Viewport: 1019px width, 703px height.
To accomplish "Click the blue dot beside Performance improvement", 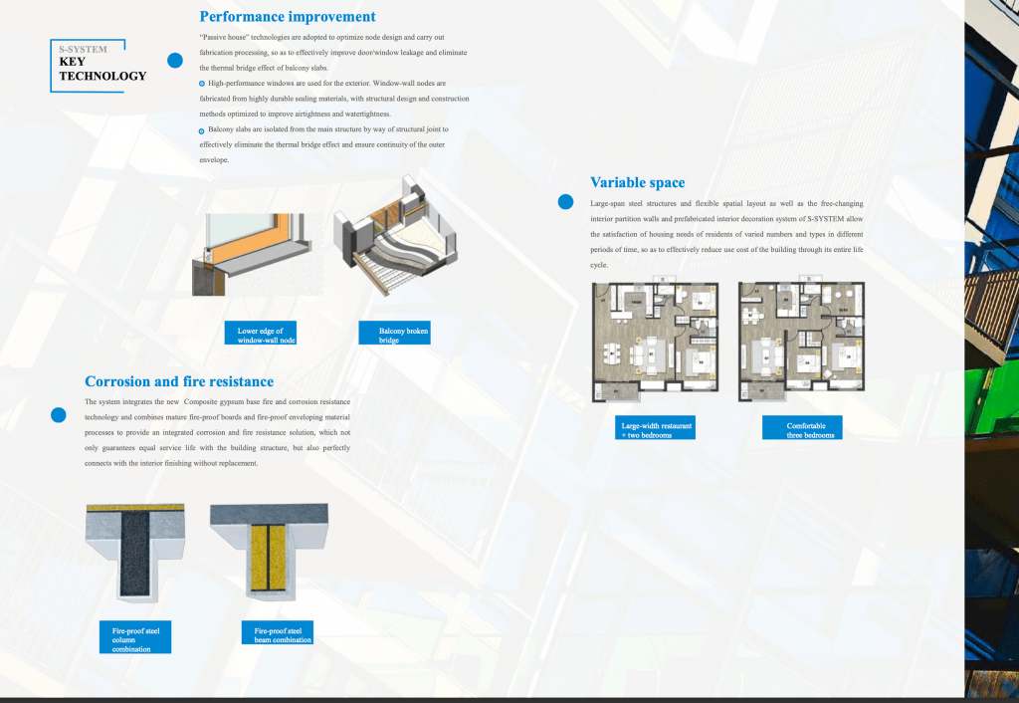I will [x=175, y=61].
